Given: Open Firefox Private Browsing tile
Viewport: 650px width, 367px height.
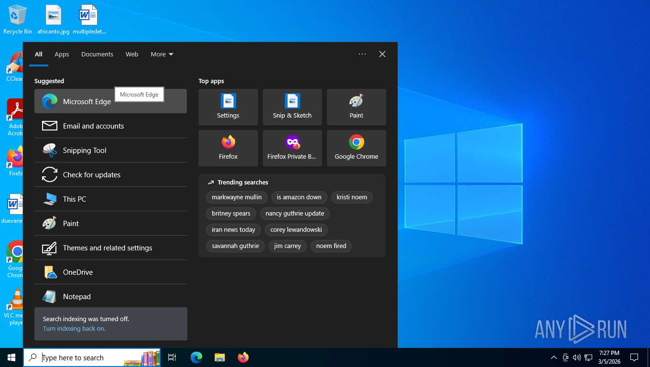Looking at the screenshot, I should [292, 148].
